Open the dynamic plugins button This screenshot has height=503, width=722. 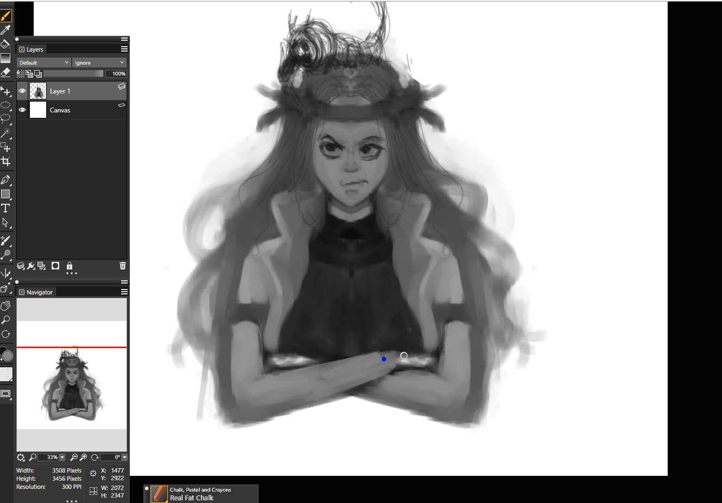32,266
